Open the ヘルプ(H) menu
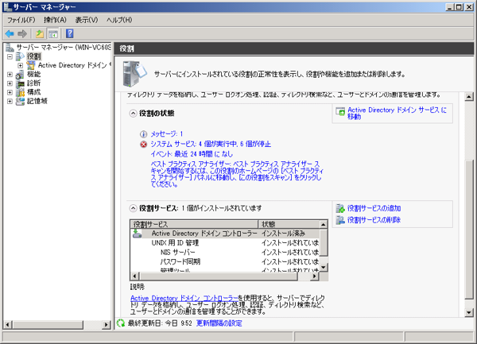 (119, 20)
